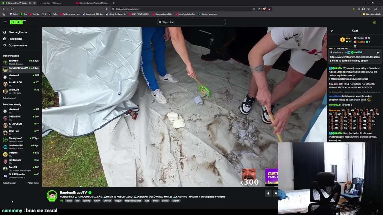Click theWiiQ username in pinned message
The height and width of the screenshot is (215, 383).
358,52
